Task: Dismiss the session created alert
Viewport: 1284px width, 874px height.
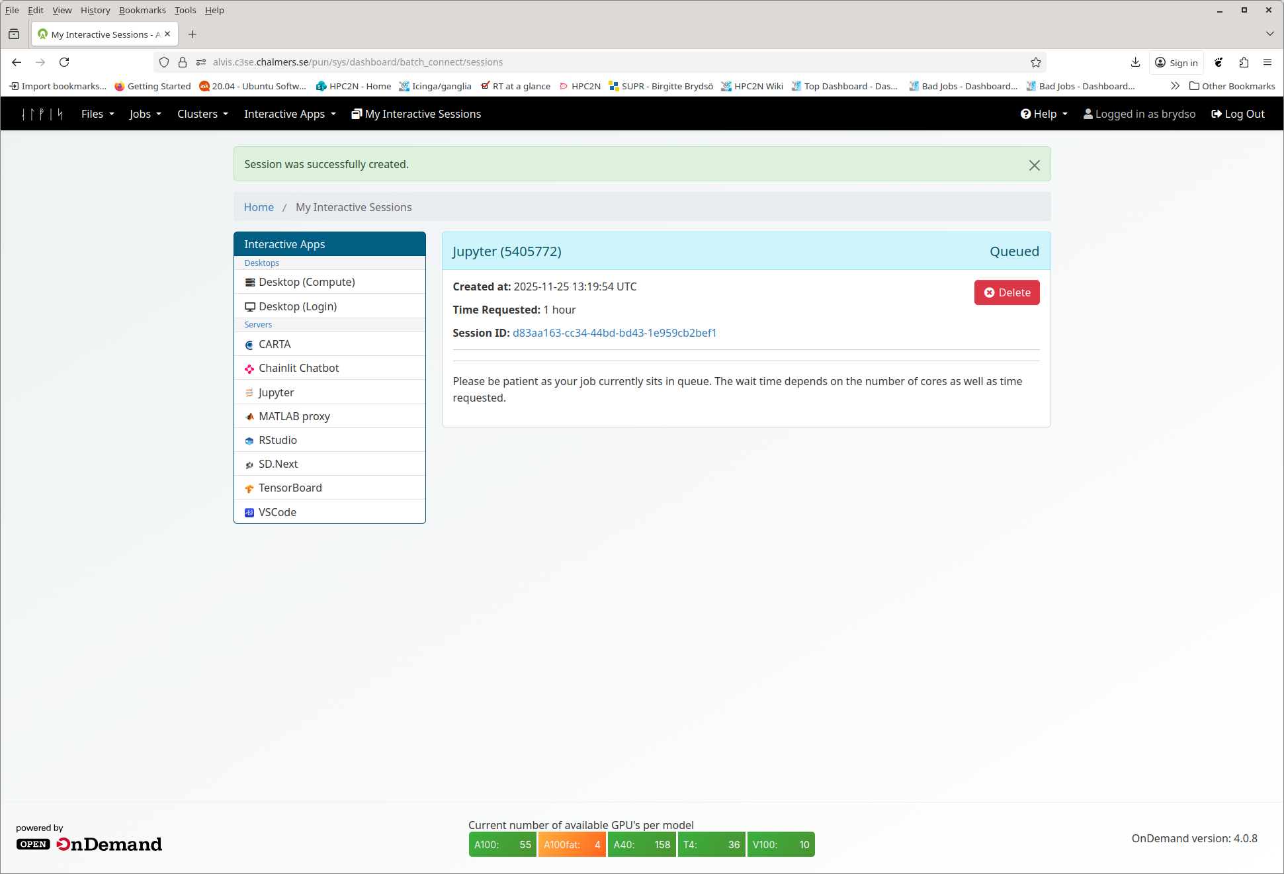Action: [x=1035, y=165]
